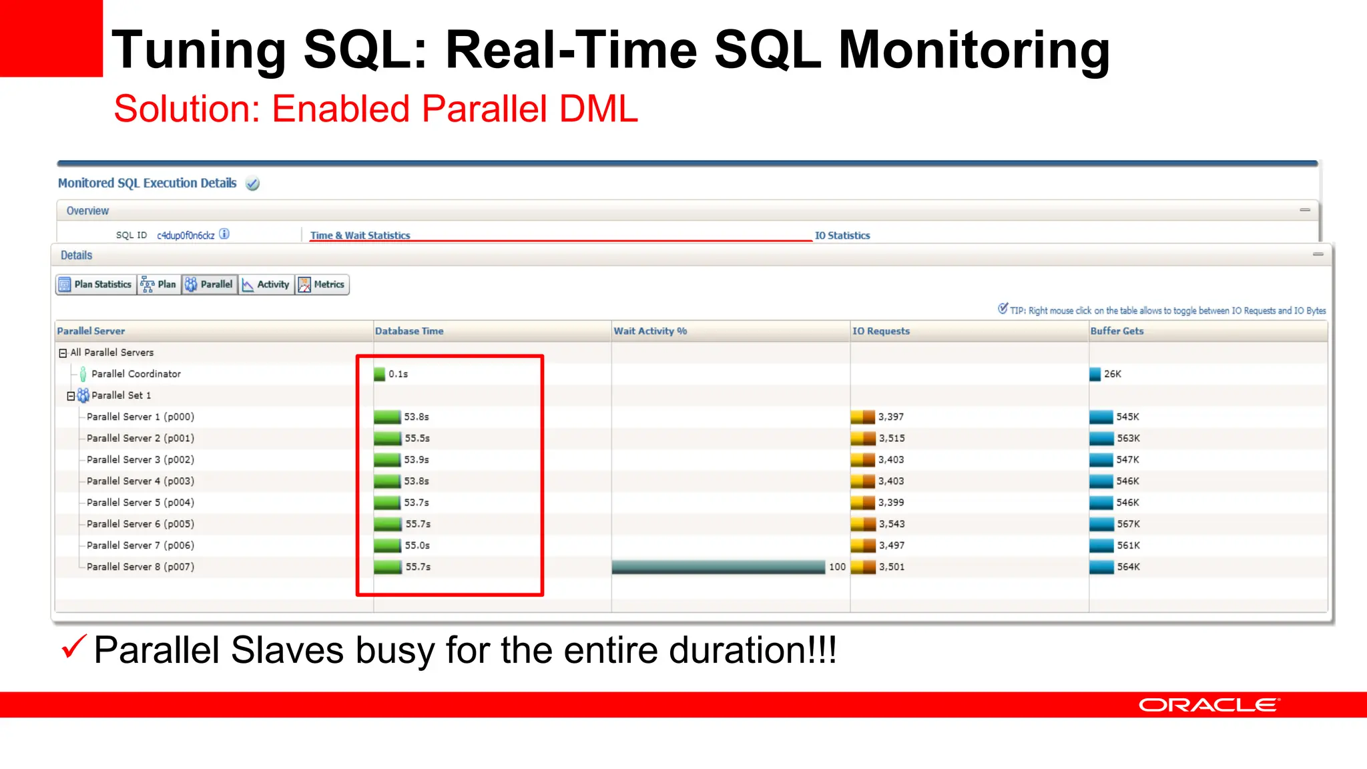
Task: Click the checkmark icon next to Monitored SQL Execution Details
Action: point(252,184)
